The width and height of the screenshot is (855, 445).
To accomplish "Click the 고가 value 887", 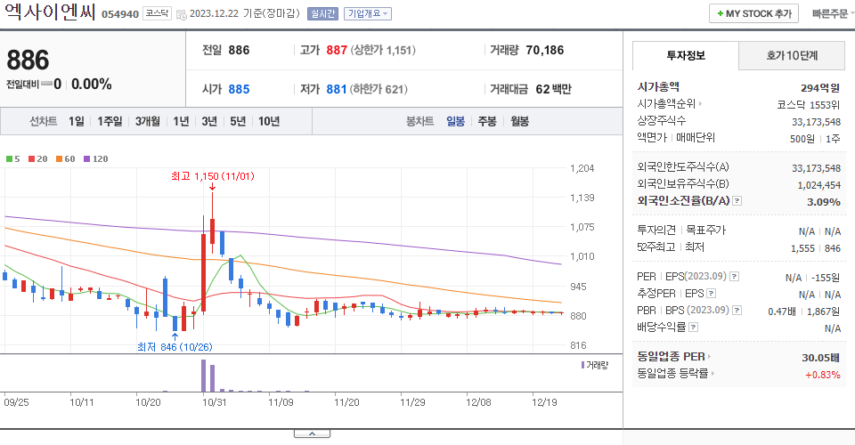I will coord(337,50).
